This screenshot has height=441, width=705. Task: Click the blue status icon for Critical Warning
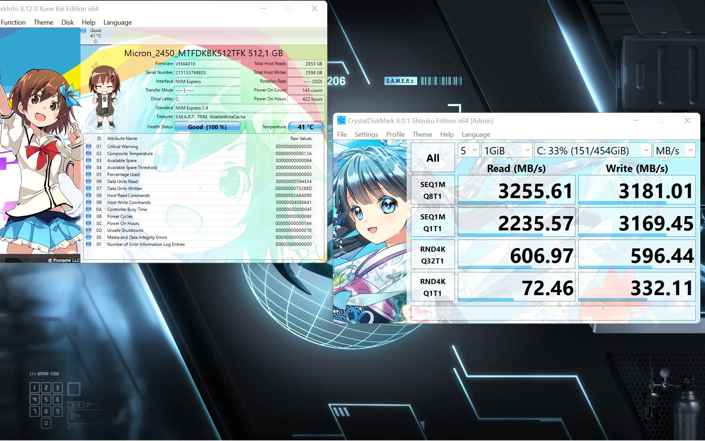88,146
